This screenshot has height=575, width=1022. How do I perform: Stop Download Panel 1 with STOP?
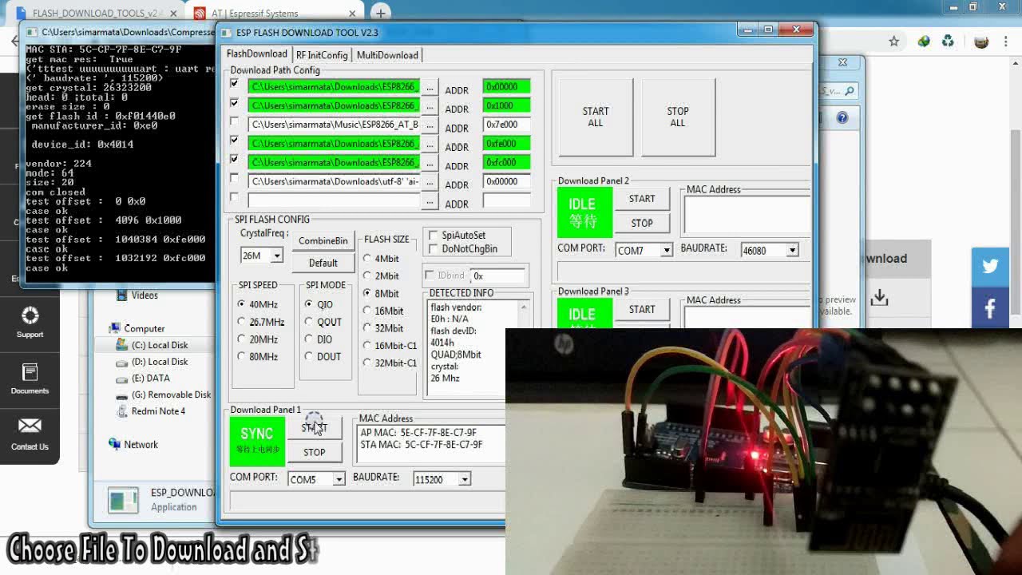(315, 452)
